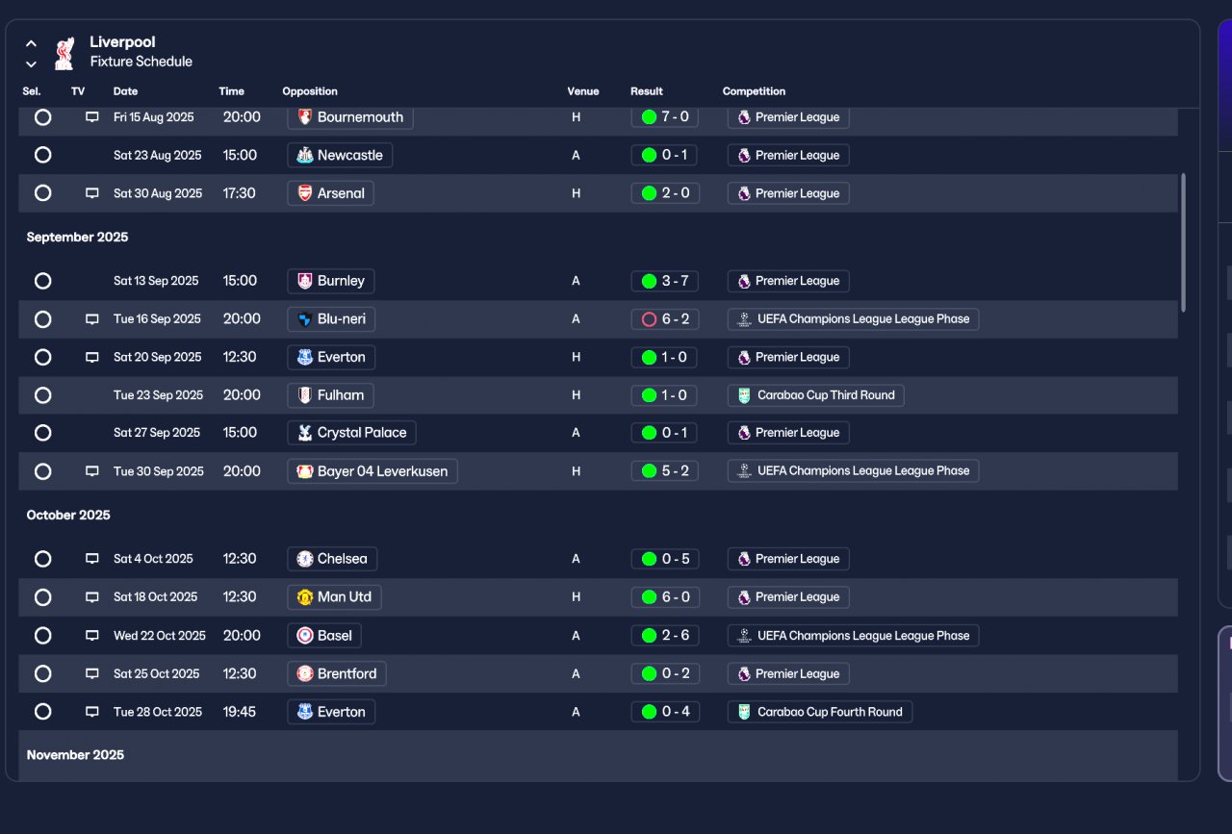This screenshot has width=1232, height=834.
Task: Click the fixture list vertical scrollbar
Action: [1183, 242]
